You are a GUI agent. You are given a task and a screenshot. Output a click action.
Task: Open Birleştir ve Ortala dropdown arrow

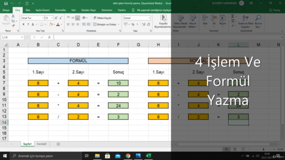click(119, 24)
